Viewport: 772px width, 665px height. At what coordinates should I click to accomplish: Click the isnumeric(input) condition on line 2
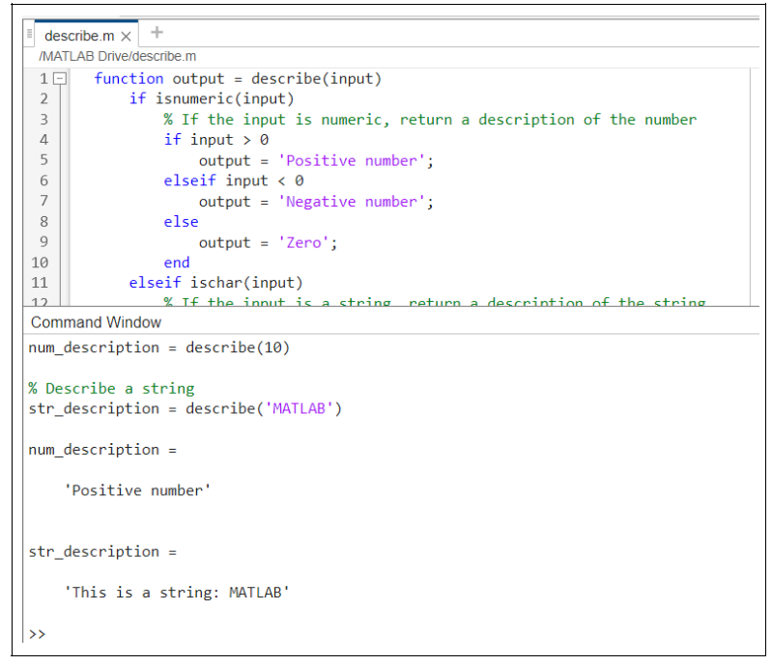(x=224, y=99)
